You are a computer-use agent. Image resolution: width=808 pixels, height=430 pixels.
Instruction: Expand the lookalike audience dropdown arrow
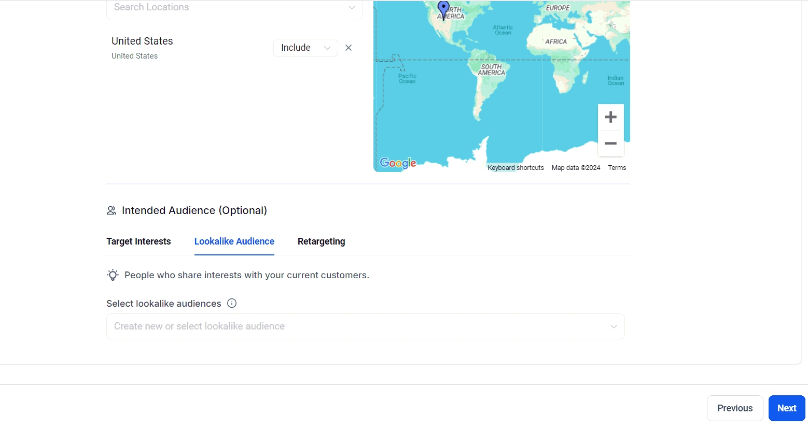click(x=614, y=327)
